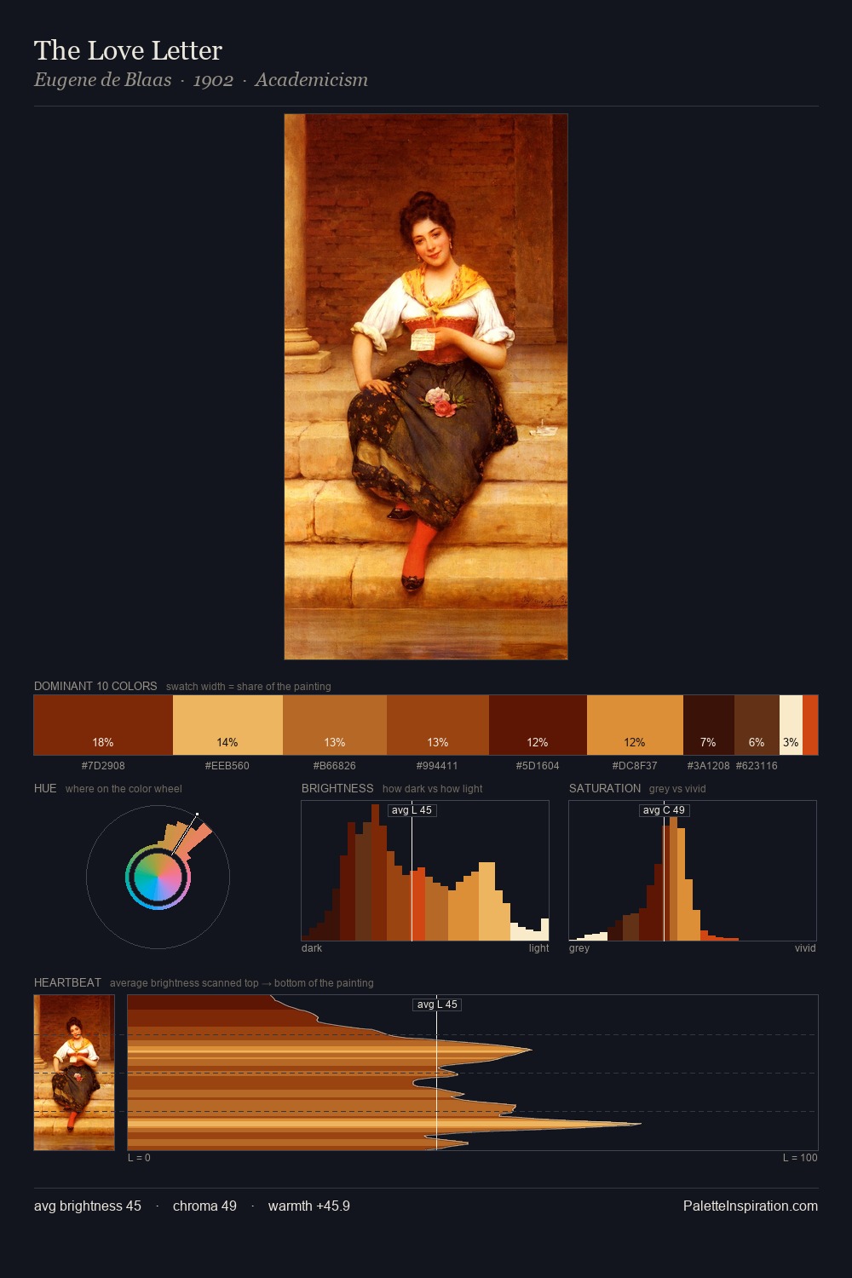Click the year "1902" in the subtitle
This screenshot has width=852, height=1278.
coord(213,80)
